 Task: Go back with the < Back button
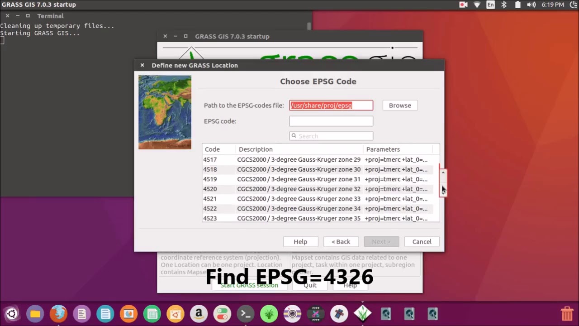pyautogui.click(x=341, y=242)
